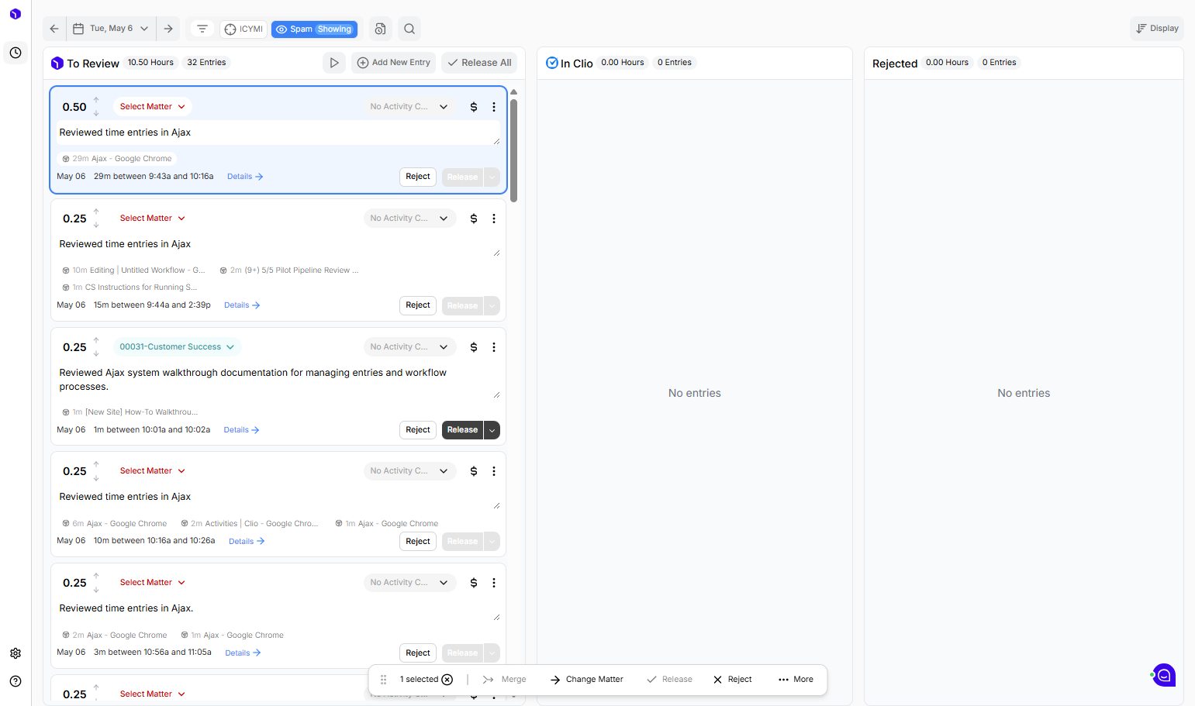Viewport: 1195px width, 706px height.
Task: Choose Merge in the selection bar
Action: [505, 680]
